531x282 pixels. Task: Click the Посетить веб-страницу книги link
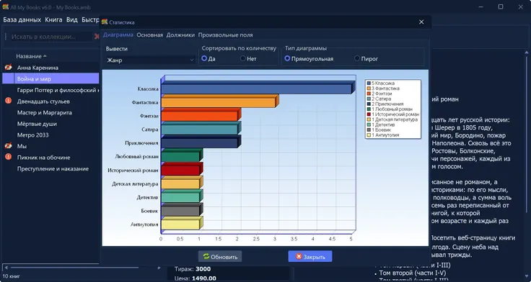(x=473, y=237)
